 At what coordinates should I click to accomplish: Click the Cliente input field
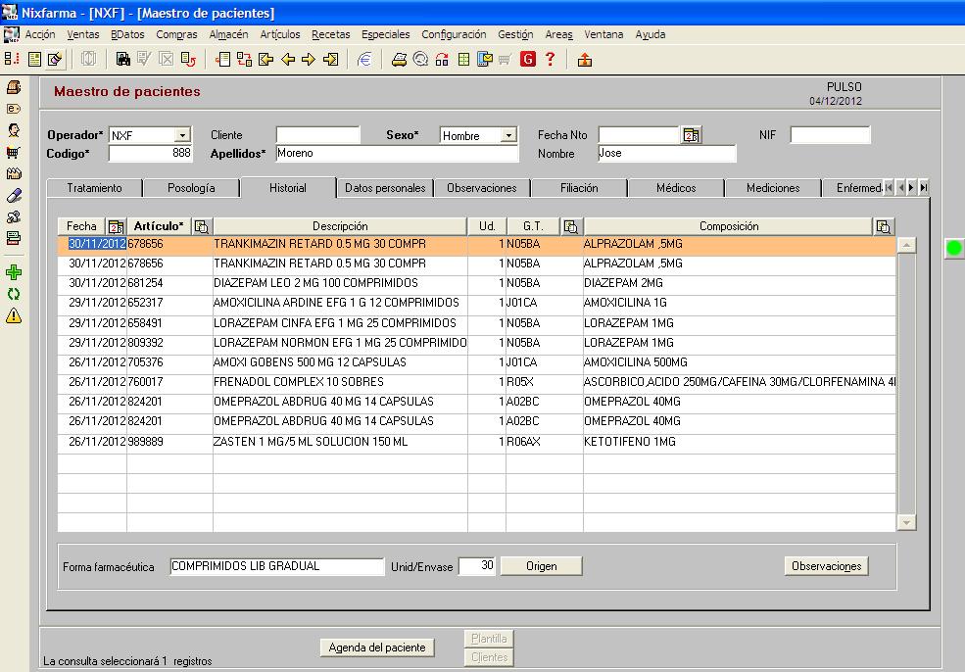[317, 135]
